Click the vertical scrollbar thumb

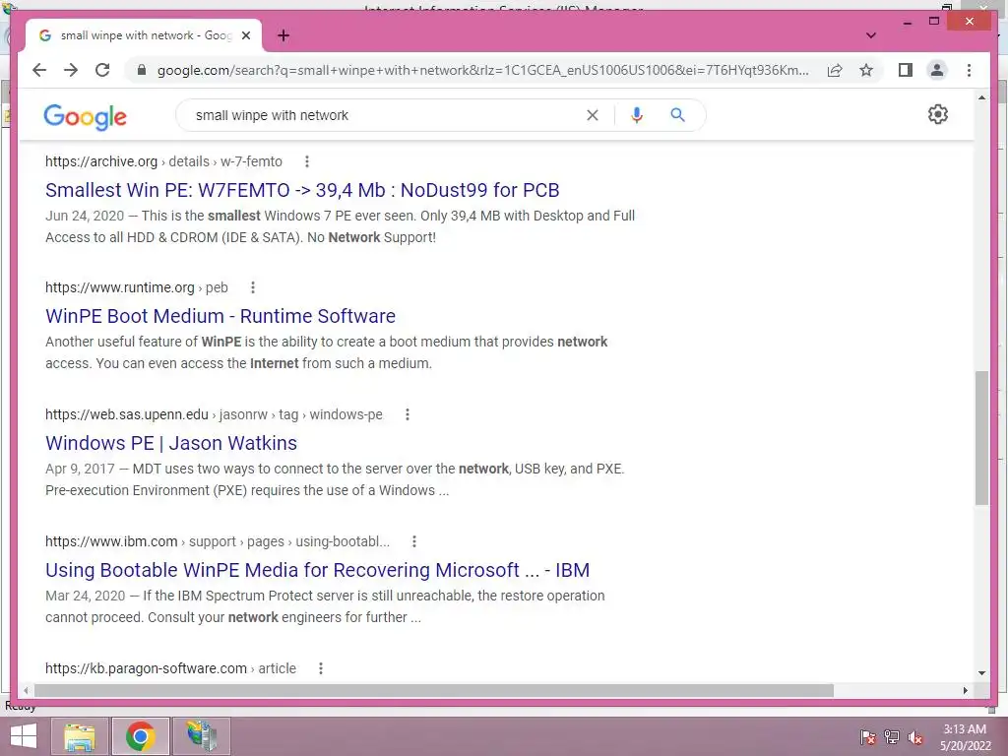981,438
